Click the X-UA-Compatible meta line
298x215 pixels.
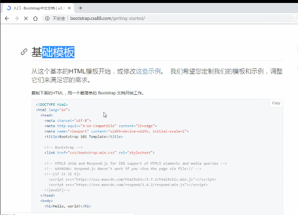tap(101, 126)
